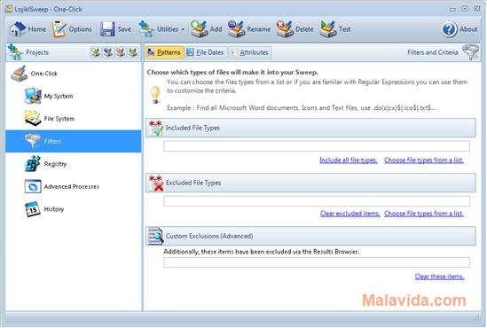Click the 'Include all file types' link
487x328 pixels.
(349, 160)
